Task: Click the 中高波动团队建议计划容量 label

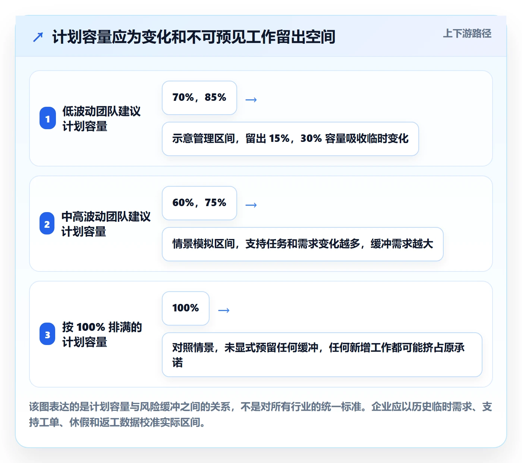Action: pos(106,224)
